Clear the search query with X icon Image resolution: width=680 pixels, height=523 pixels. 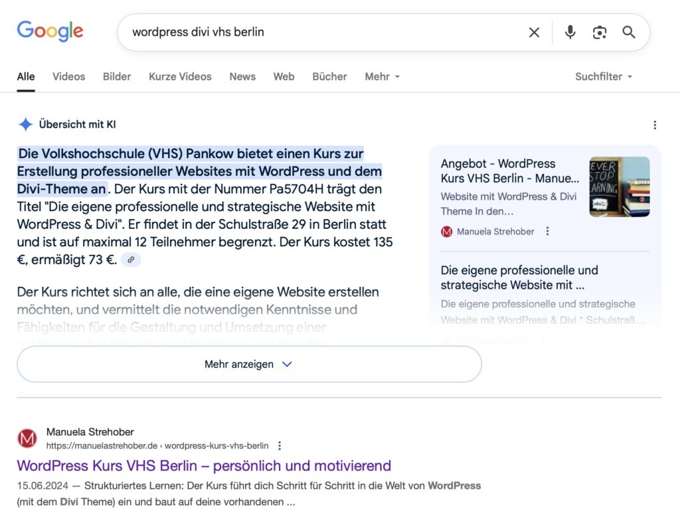pos(534,32)
